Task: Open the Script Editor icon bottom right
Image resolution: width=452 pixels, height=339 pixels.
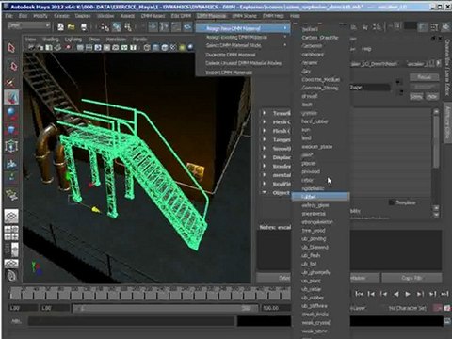Action: pyautogui.click(x=447, y=321)
